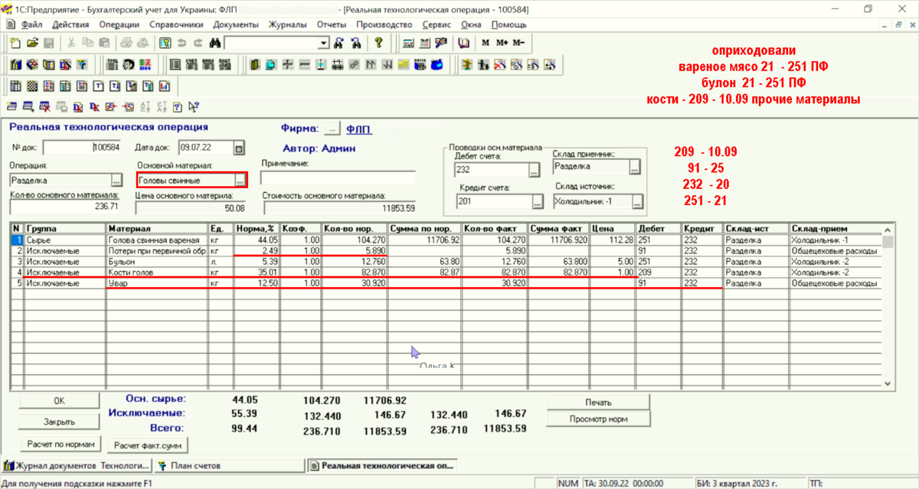
Task: Click the Кол-во факт column header
Action: click(x=495, y=229)
